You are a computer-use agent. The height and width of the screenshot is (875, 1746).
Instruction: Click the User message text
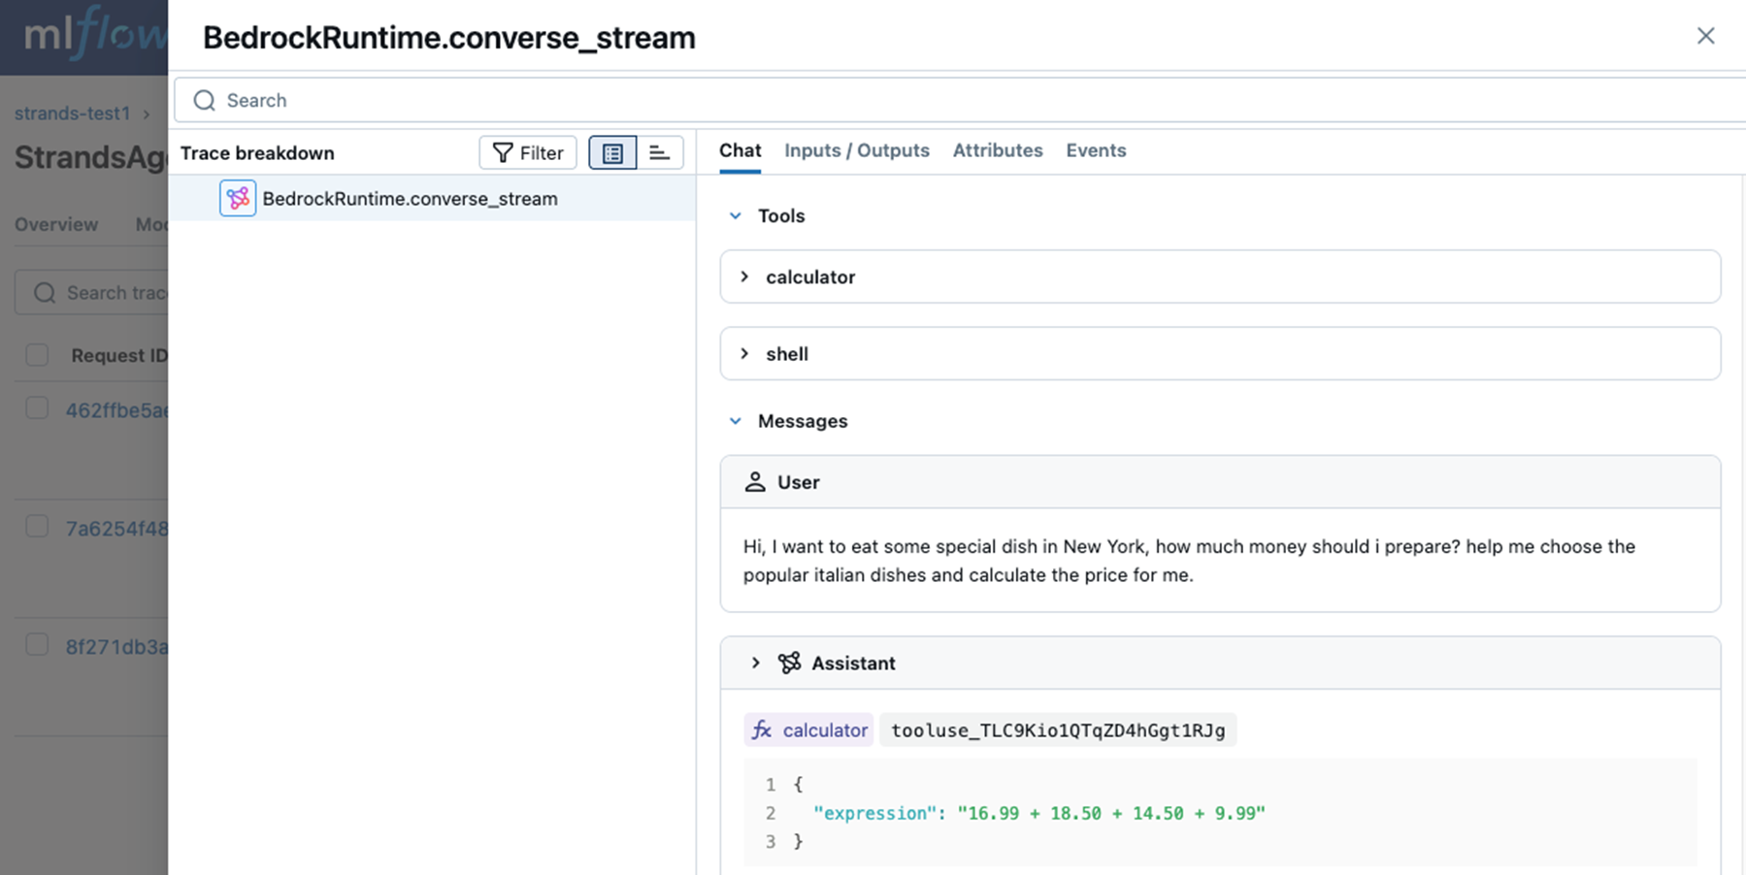pyautogui.click(x=1189, y=561)
